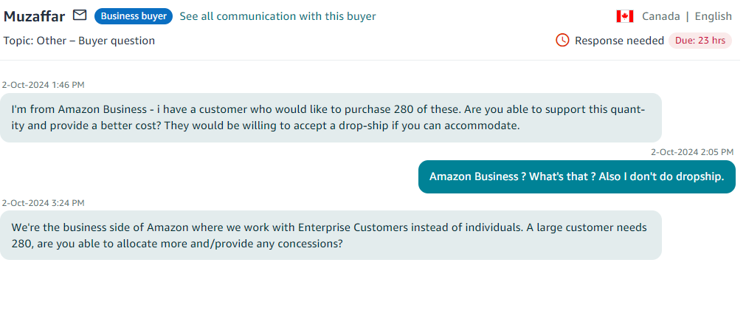The height and width of the screenshot is (316, 746).
Task: Click the Topic: Other – Buyer question text
Action: coord(80,41)
